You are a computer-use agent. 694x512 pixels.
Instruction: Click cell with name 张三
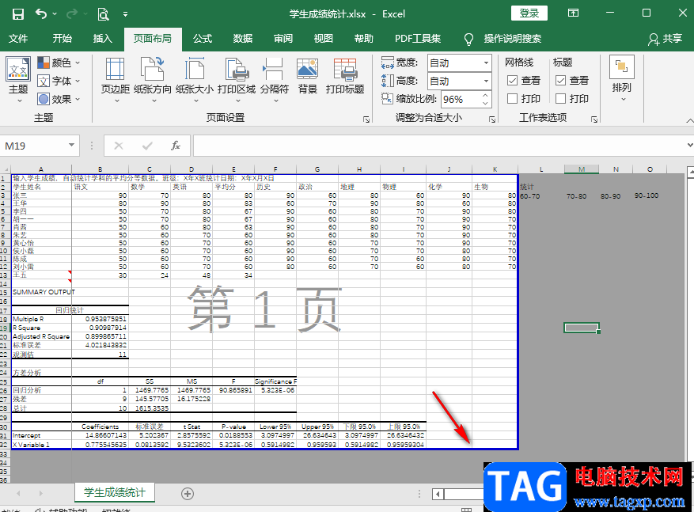coord(41,195)
